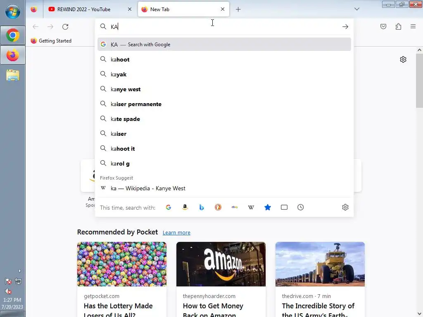The width and height of the screenshot is (423, 317).
Task: Select 'KA — Search with Google' result
Action: click(224, 45)
